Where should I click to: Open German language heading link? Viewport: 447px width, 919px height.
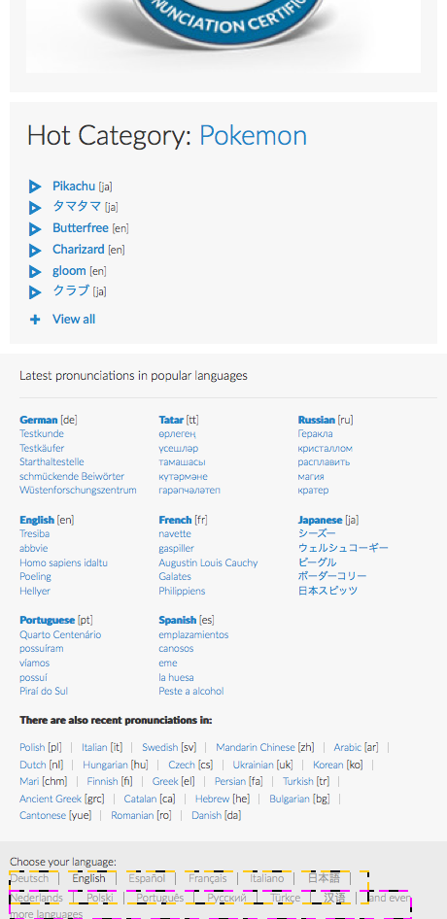point(39,420)
